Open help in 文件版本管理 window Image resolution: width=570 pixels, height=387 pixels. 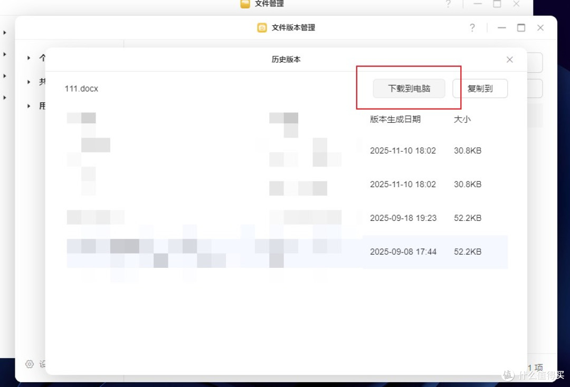point(472,28)
